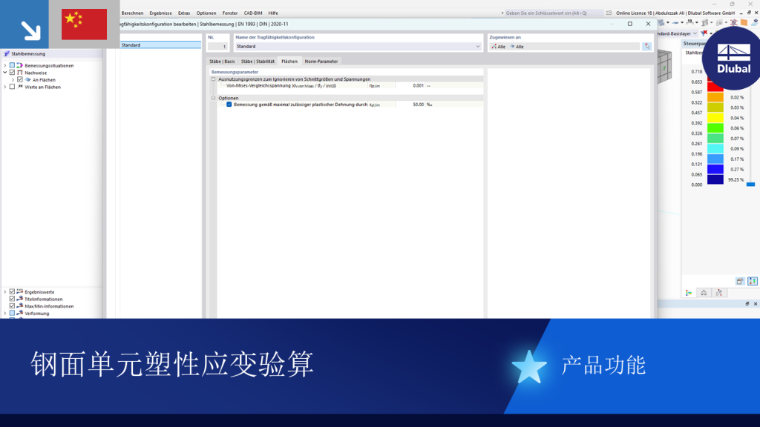Click the dark blue legend swatch at 99.25 %

[x=715, y=179]
